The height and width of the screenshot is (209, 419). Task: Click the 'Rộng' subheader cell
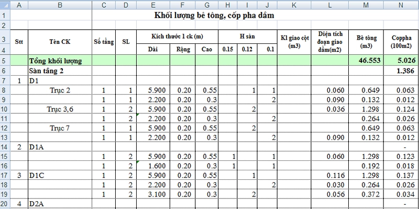pos(183,49)
